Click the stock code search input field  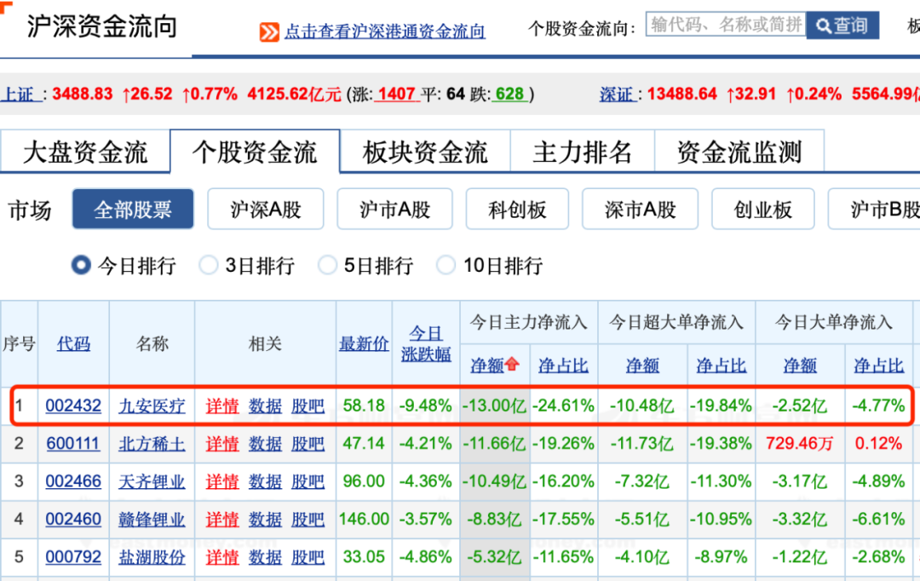tap(724, 26)
